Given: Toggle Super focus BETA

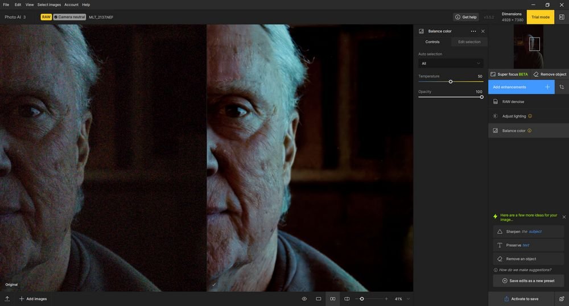Looking at the screenshot, I should coord(509,75).
